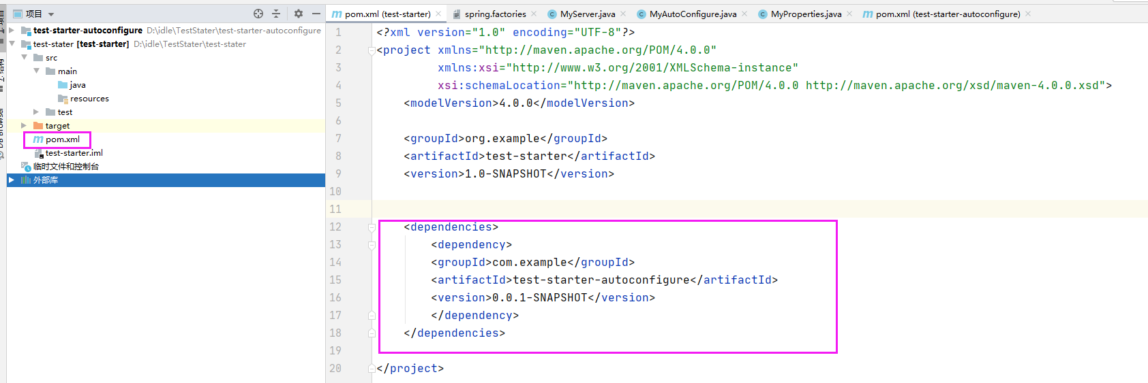The width and height of the screenshot is (1148, 383).
Task: Click the test-starter-autoconfigure artifactId line
Action: [604, 280]
